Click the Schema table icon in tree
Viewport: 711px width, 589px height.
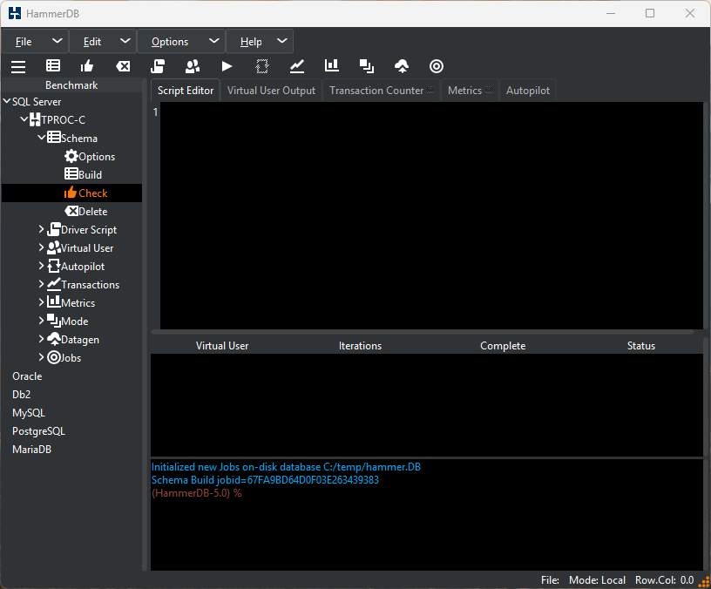(54, 138)
